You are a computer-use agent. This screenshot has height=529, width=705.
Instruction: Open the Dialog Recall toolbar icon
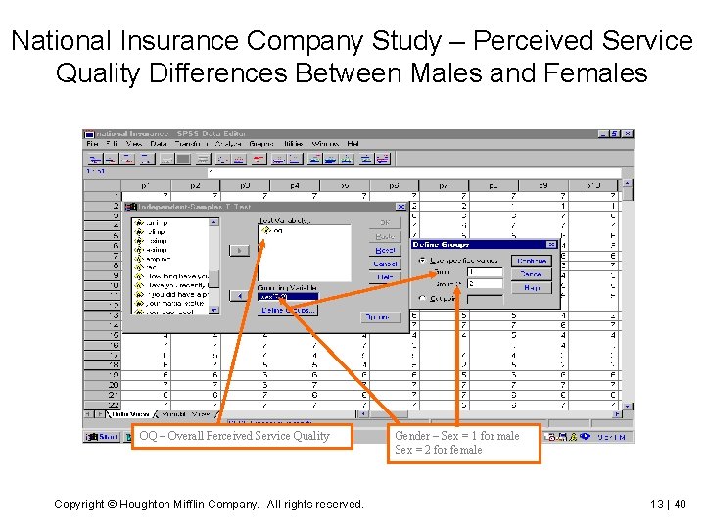point(146,159)
